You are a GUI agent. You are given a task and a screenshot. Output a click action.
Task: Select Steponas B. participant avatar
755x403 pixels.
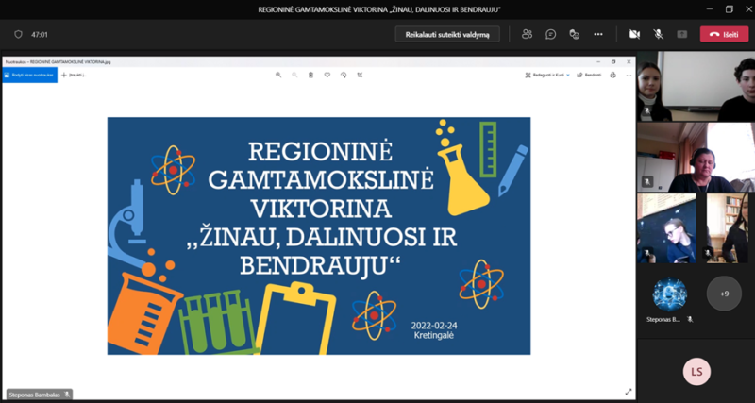(x=669, y=294)
